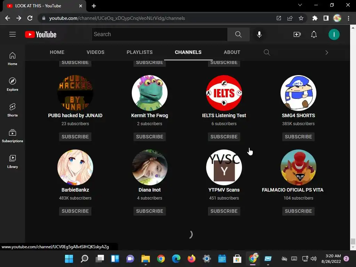Go to Home in the sidebar
This screenshot has width=356, height=267.
click(x=13, y=59)
